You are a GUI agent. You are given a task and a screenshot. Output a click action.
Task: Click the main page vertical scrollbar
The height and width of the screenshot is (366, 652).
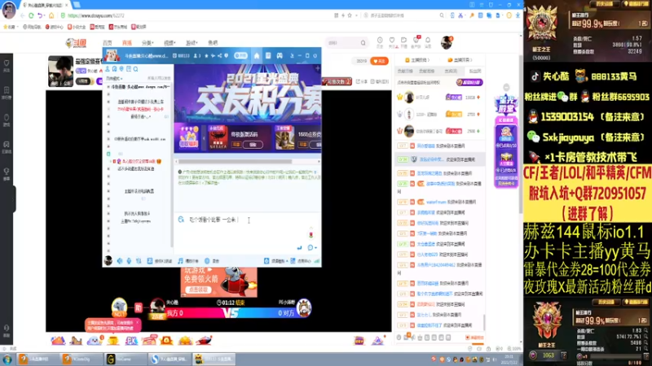pos(520,133)
